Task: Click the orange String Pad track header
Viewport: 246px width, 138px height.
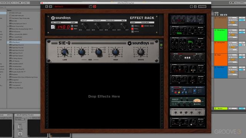Action: (x=221, y=47)
